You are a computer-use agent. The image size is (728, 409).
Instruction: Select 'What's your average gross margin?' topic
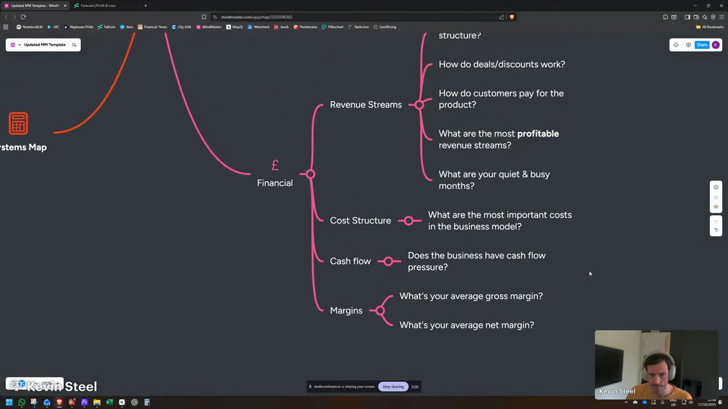[x=471, y=296]
